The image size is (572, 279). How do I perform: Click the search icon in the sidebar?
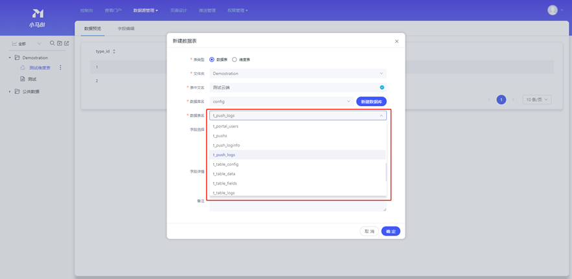click(52, 43)
